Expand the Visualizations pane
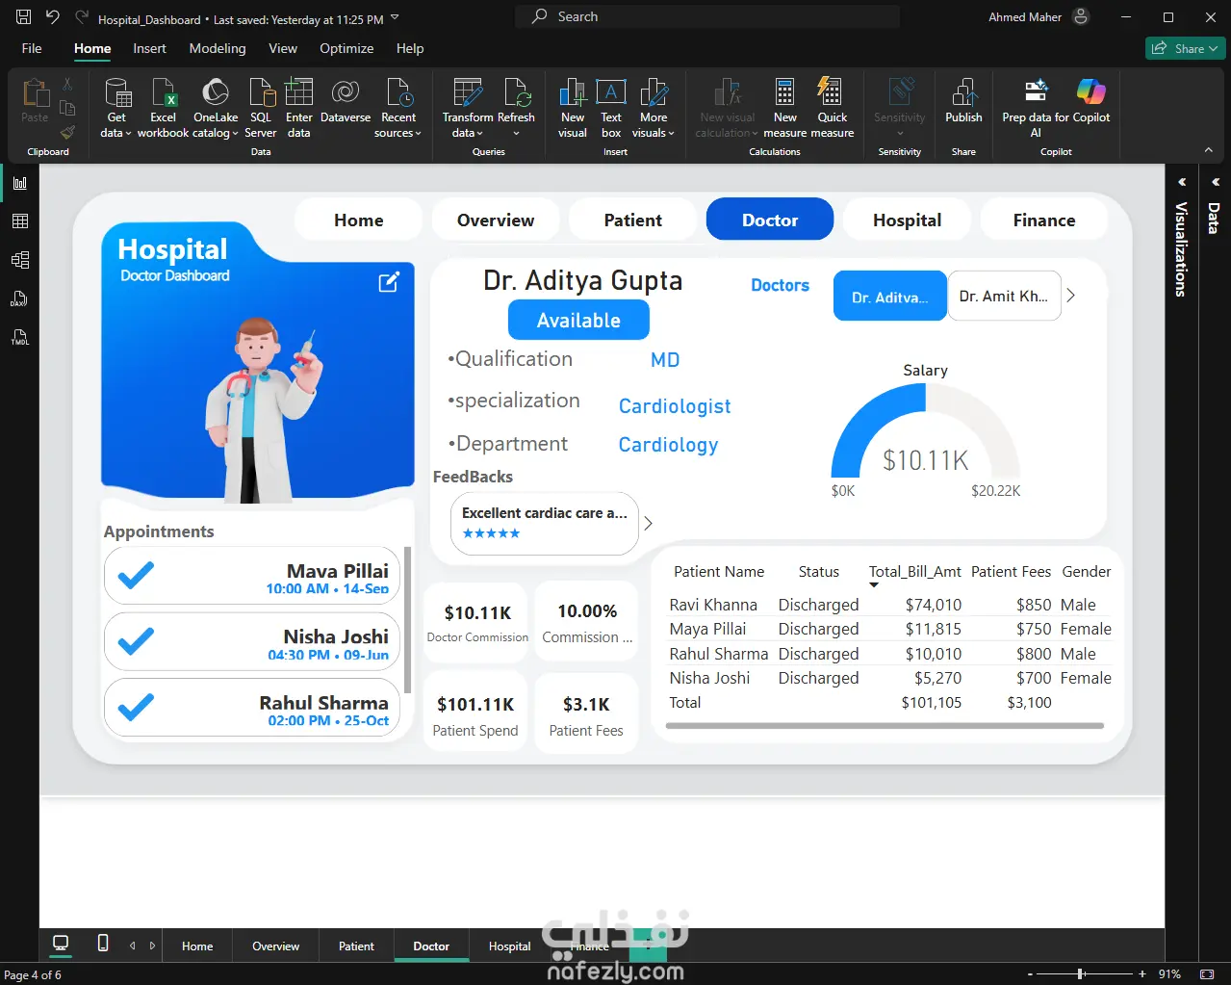Viewport: 1231px width, 985px height. point(1182,182)
